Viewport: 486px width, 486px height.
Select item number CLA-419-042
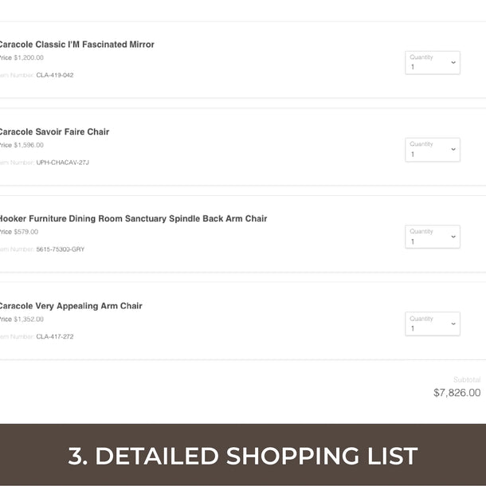(55, 76)
